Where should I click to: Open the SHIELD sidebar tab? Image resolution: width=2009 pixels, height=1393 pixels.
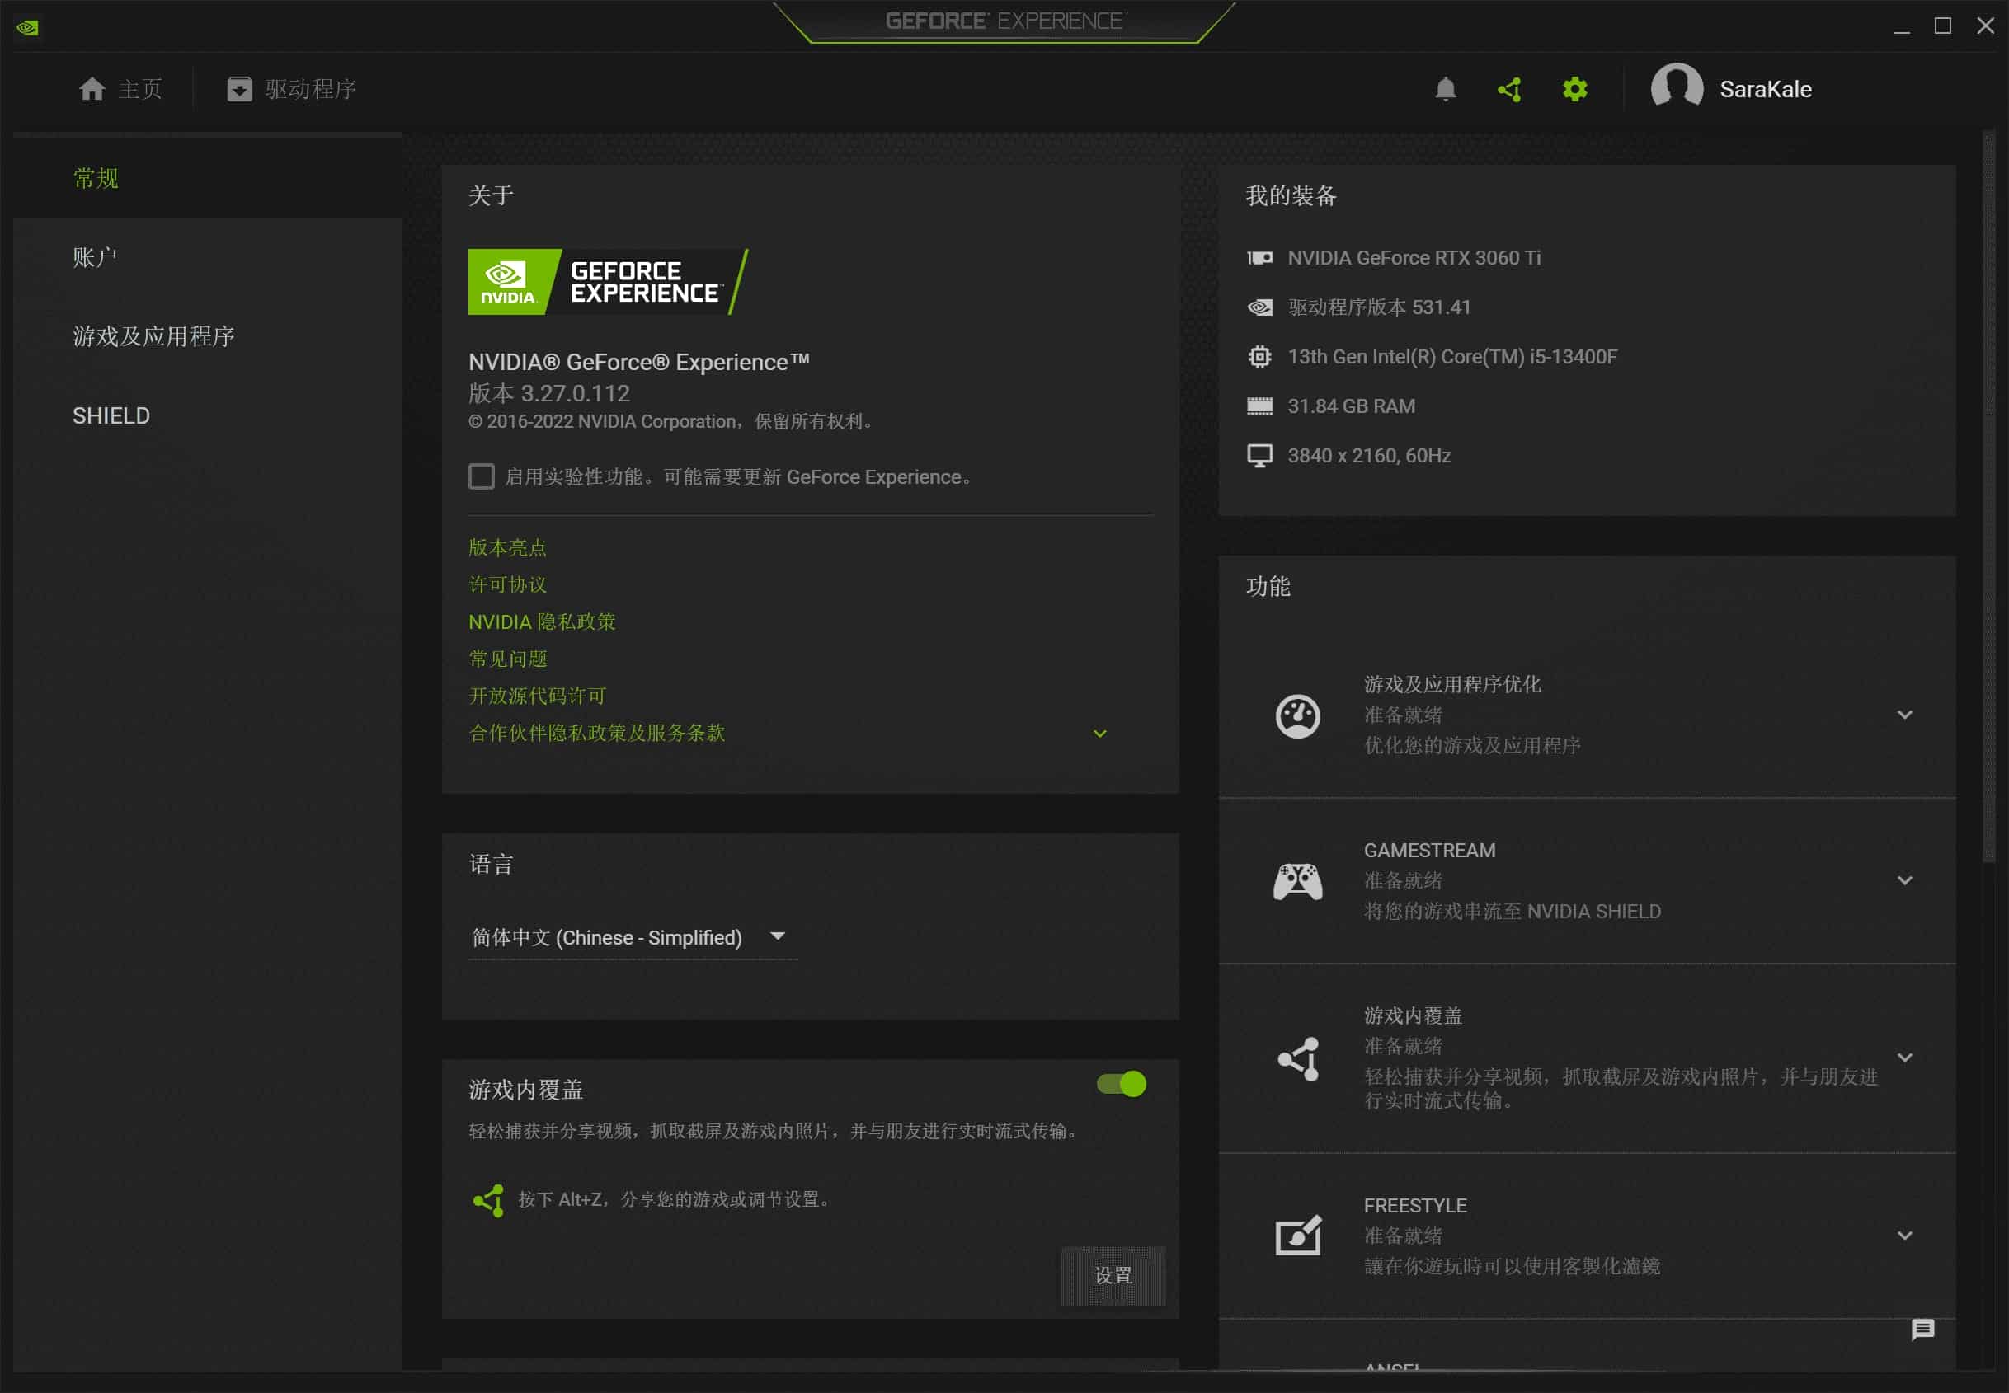pos(111,416)
